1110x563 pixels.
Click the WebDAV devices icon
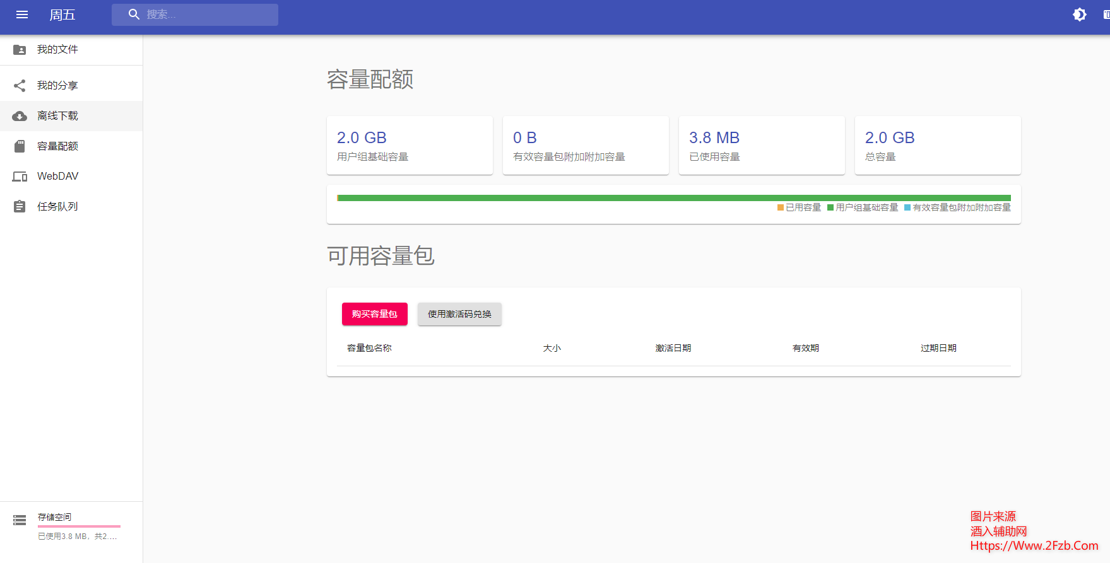coord(20,177)
